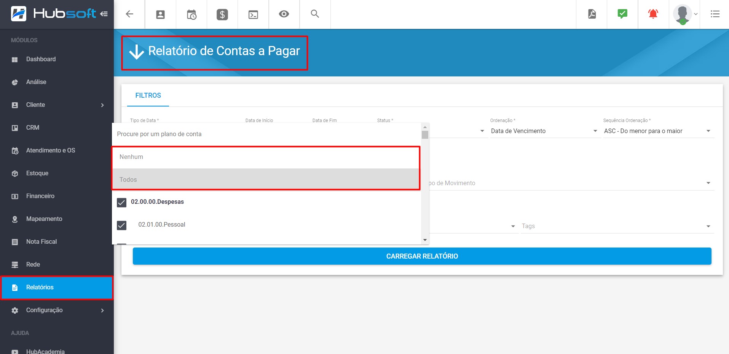Open the Status dropdown arrow

[x=482, y=131]
